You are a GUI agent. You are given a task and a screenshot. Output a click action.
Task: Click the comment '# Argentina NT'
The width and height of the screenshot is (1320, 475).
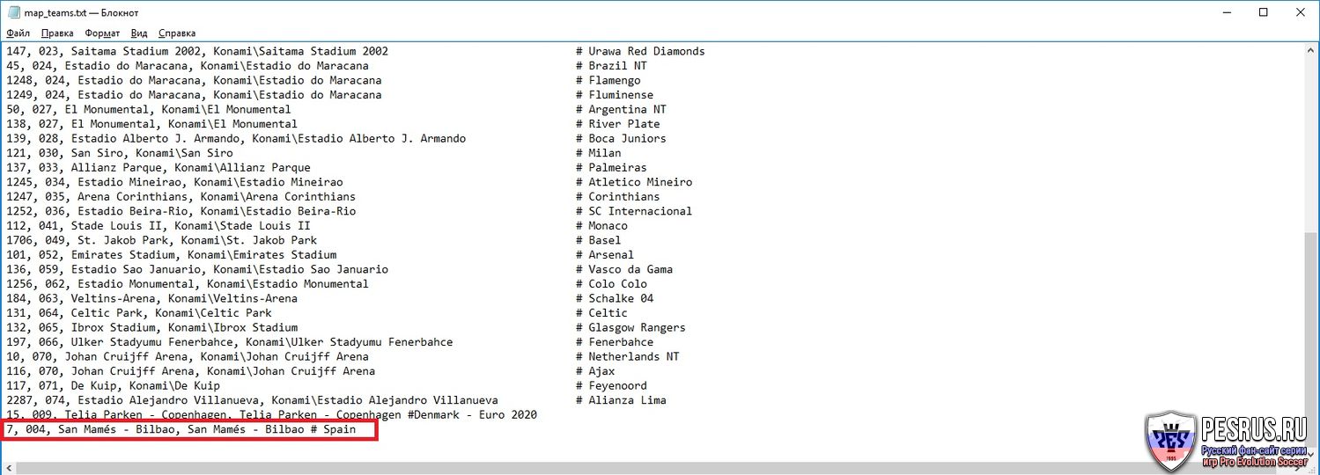(x=621, y=109)
